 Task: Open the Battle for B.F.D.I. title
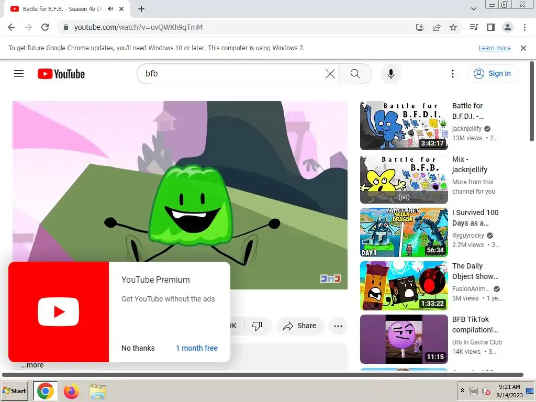(468, 111)
